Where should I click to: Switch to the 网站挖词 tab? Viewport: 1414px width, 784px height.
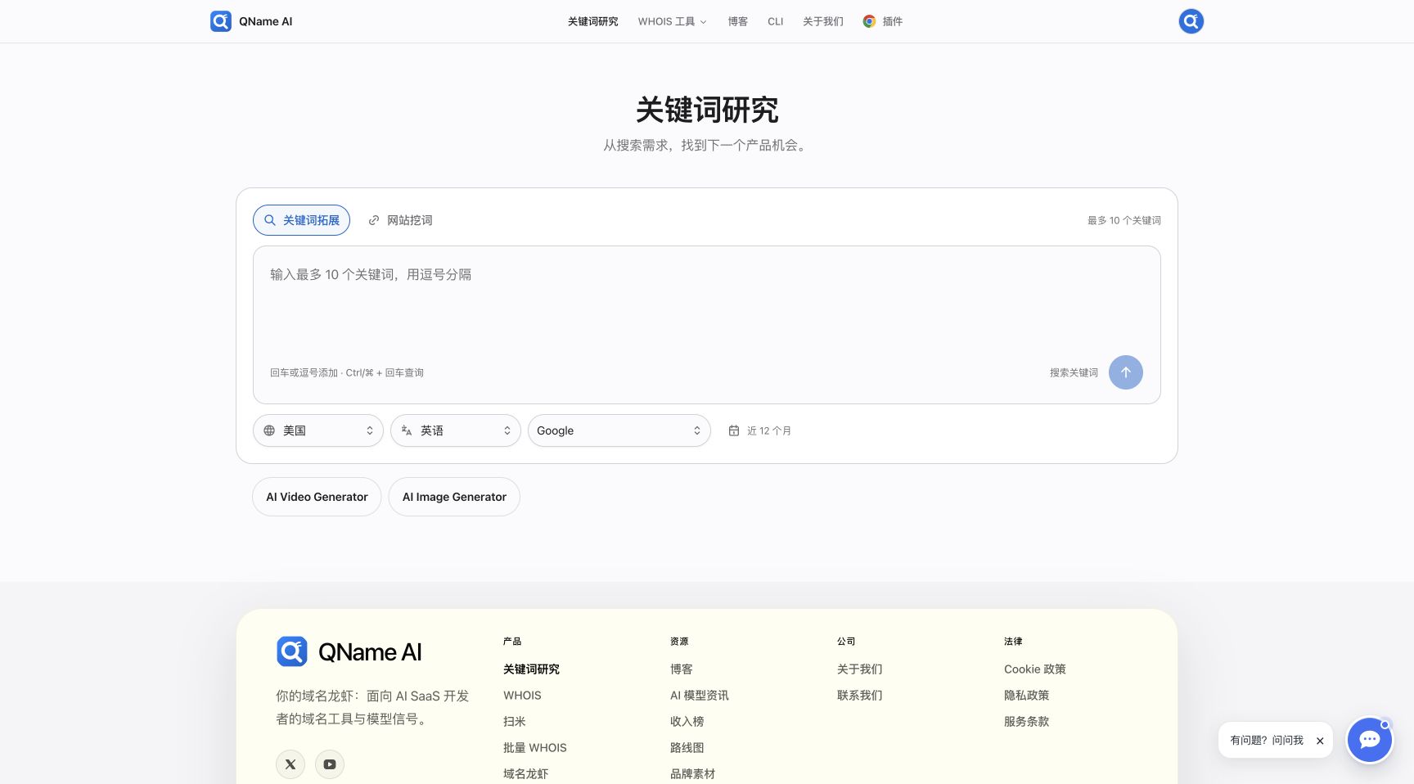click(400, 220)
